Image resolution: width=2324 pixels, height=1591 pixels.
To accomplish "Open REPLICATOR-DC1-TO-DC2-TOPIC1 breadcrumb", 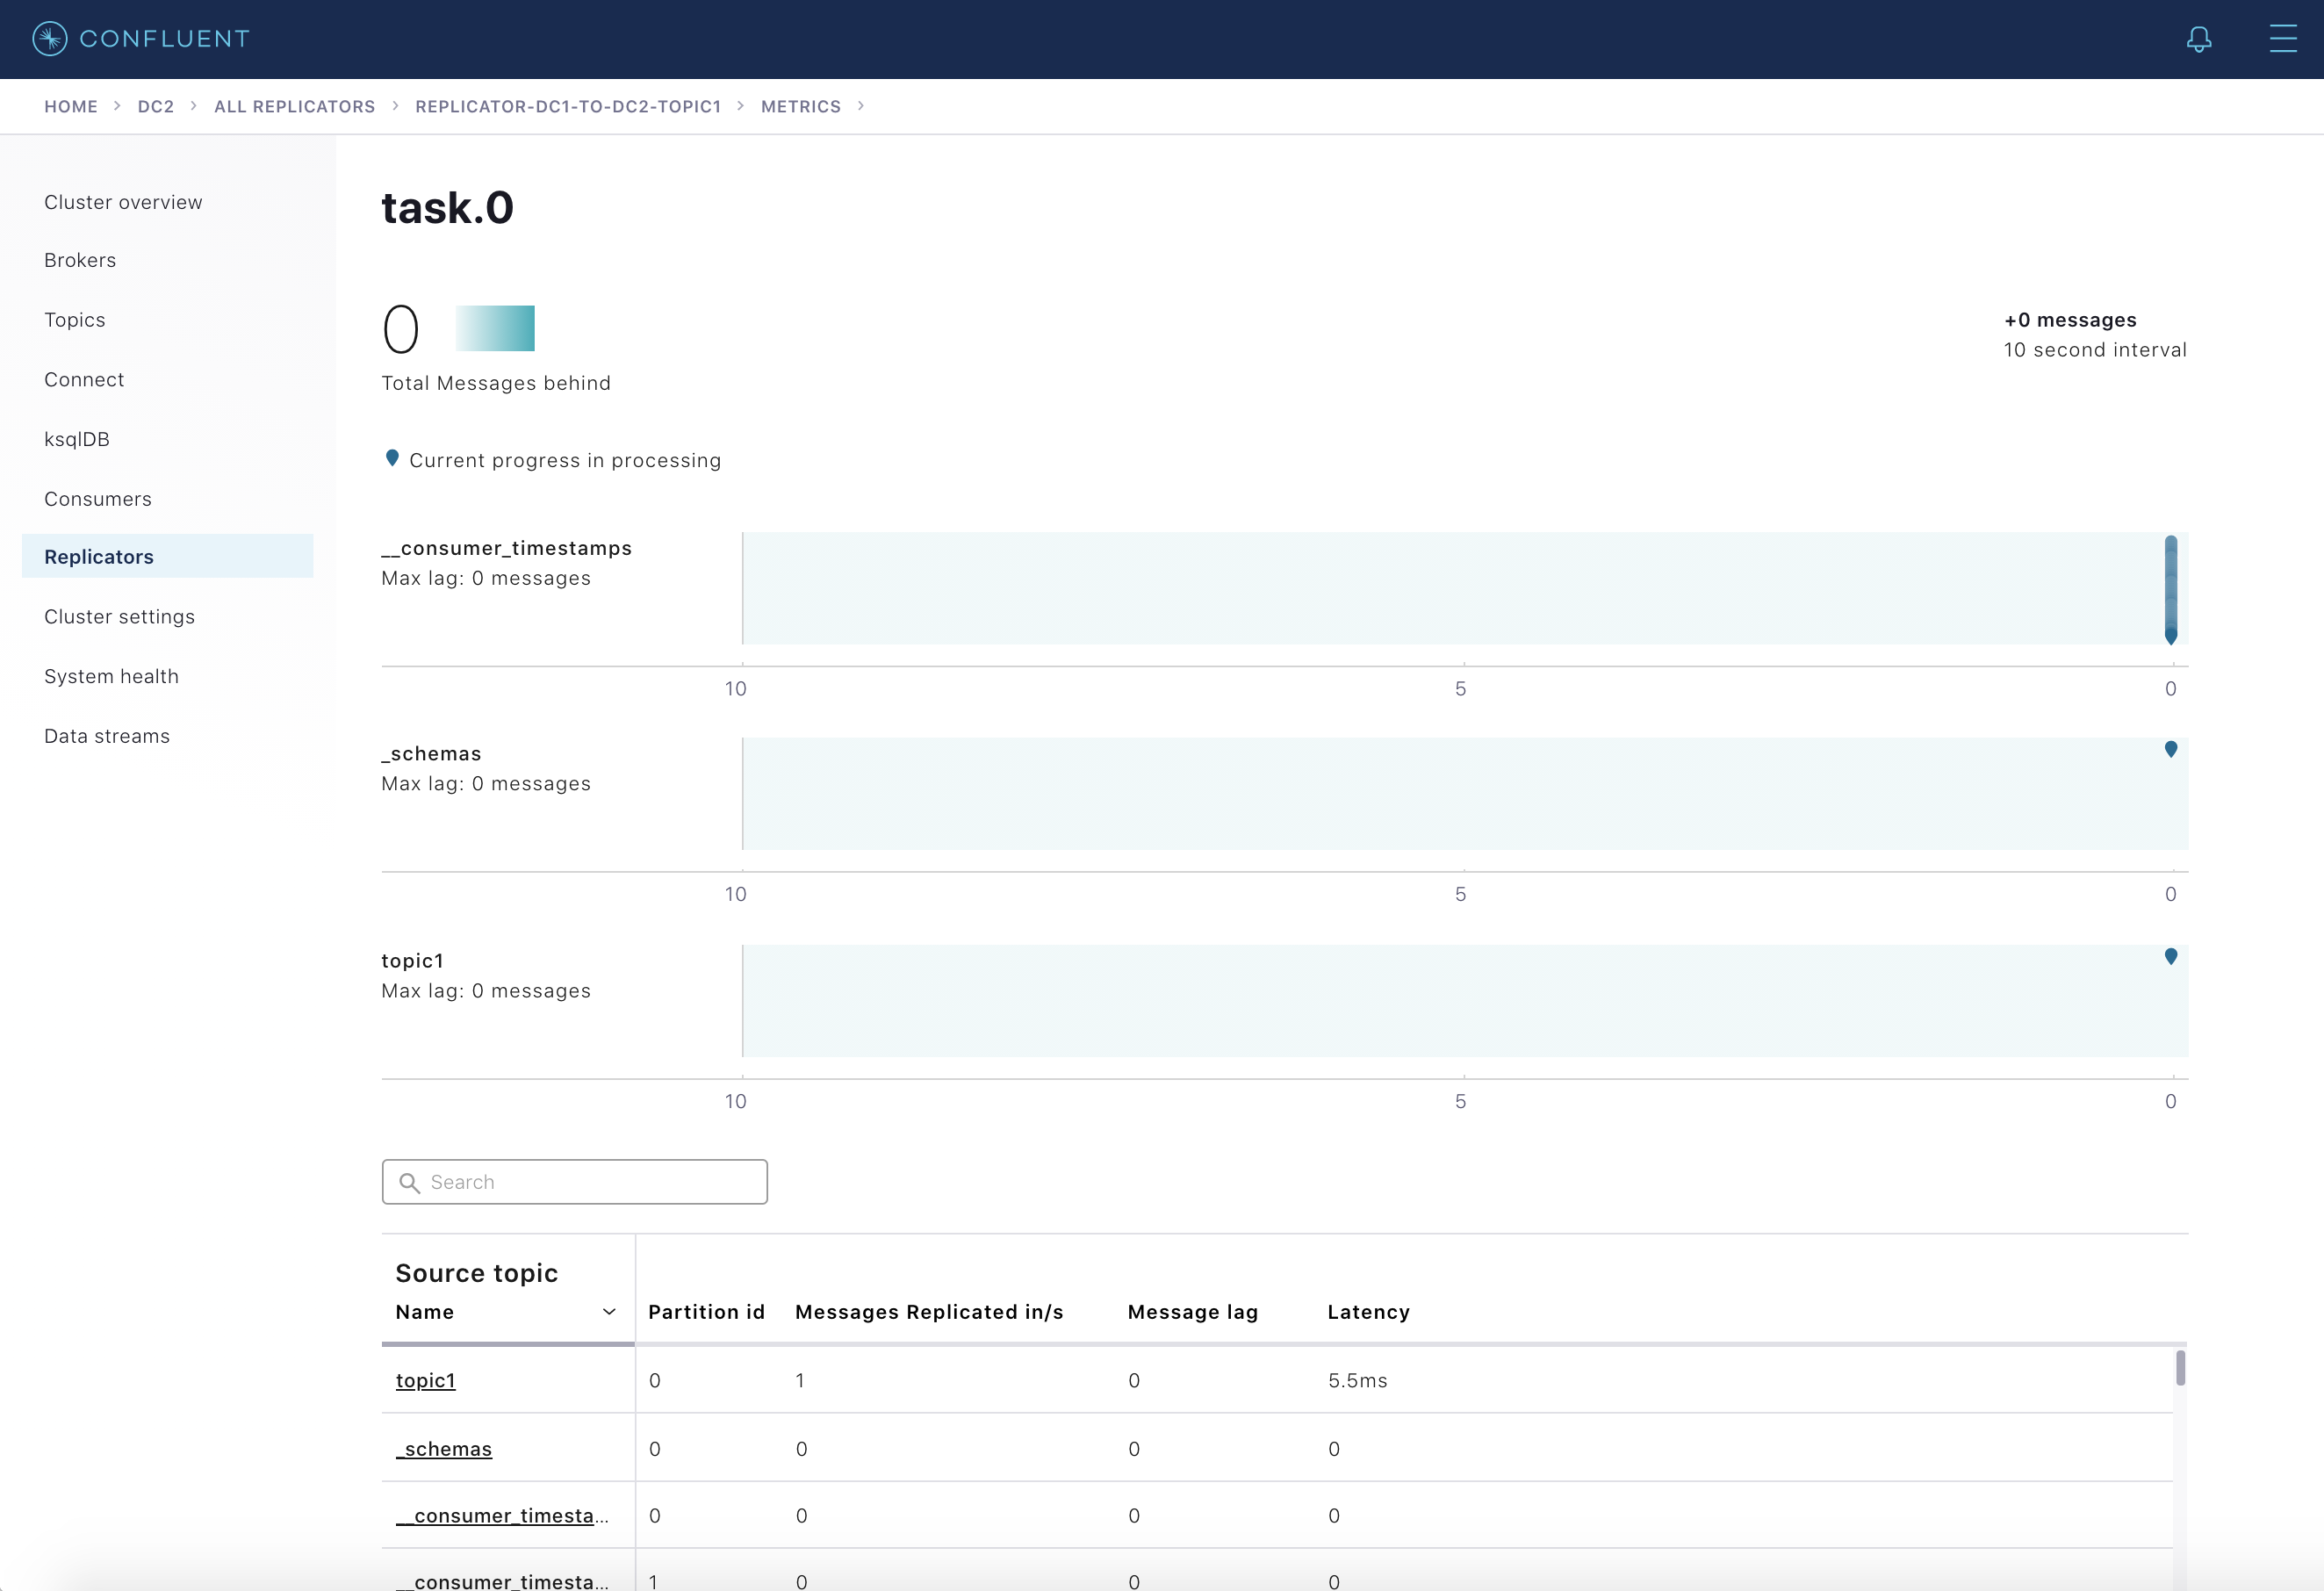I will pos(568,106).
